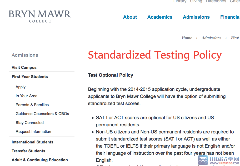Open the In Your Area link
The image size is (240, 166).
click(27, 96)
